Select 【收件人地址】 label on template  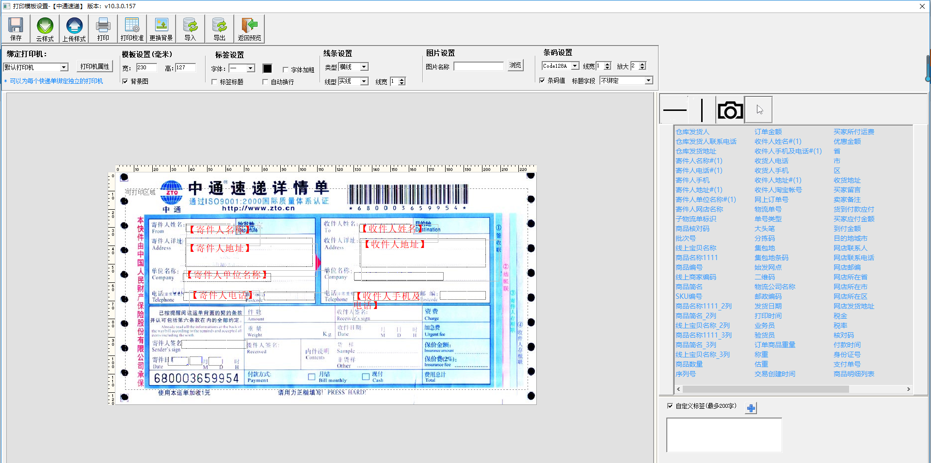click(x=395, y=244)
